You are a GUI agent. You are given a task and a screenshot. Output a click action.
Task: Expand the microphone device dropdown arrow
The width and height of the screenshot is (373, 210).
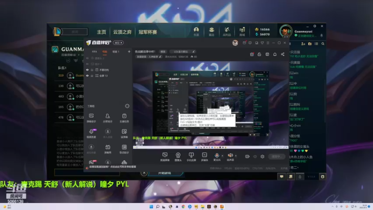click(222, 156)
